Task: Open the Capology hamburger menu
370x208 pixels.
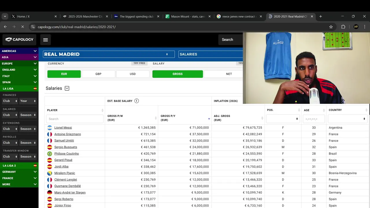Action: click(x=45, y=40)
